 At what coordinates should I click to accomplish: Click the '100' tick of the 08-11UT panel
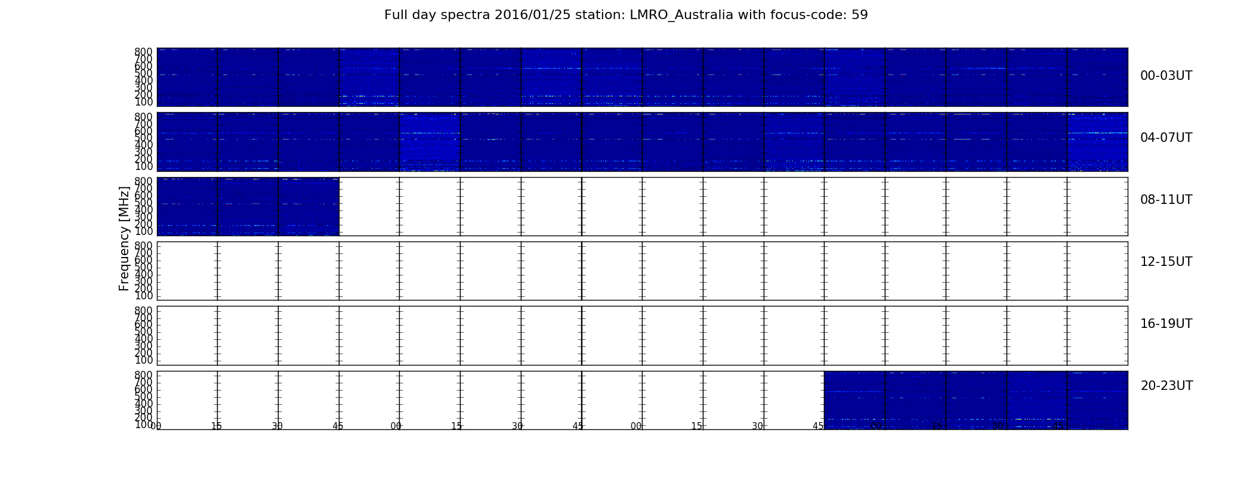click(x=143, y=231)
